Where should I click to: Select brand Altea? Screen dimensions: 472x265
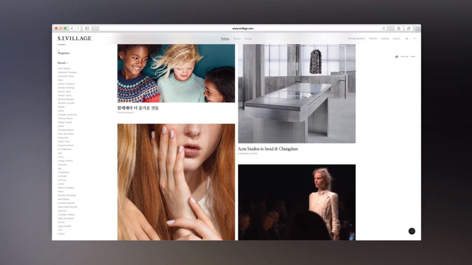[x=60, y=80]
